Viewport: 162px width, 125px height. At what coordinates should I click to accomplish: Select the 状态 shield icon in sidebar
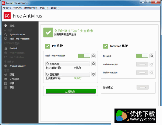6,26
